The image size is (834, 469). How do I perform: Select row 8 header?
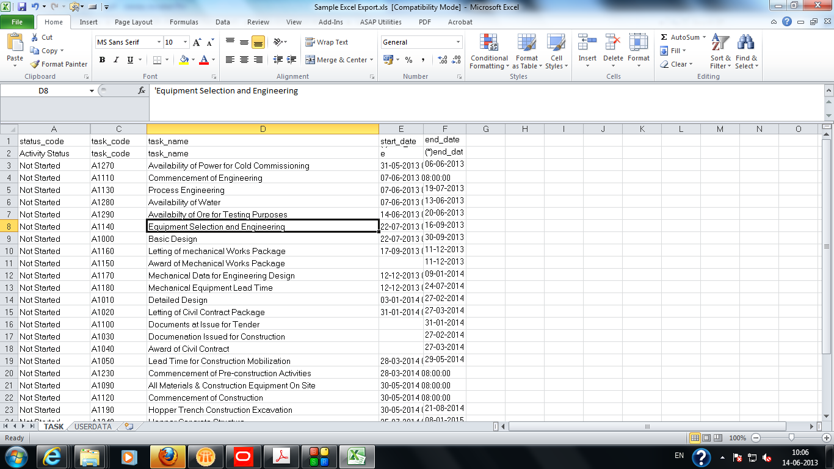pyautogui.click(x=9, y=227)
